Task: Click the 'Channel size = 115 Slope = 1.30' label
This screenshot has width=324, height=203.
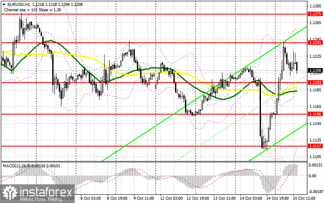Action: pos(32,10)
